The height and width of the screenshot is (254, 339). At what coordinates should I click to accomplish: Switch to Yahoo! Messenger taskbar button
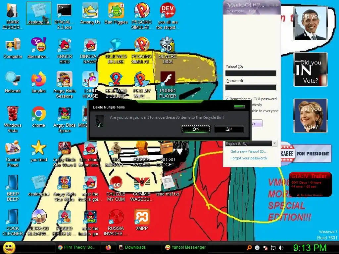click(x=185, y=247)
